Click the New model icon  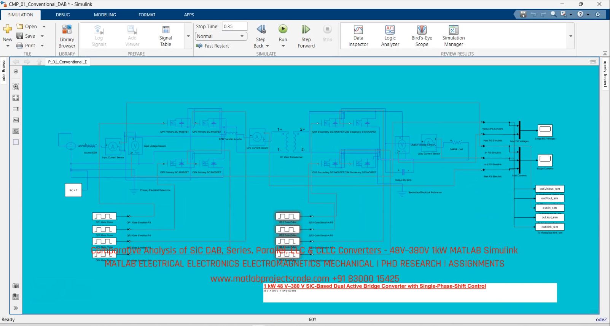click(8, 29)
